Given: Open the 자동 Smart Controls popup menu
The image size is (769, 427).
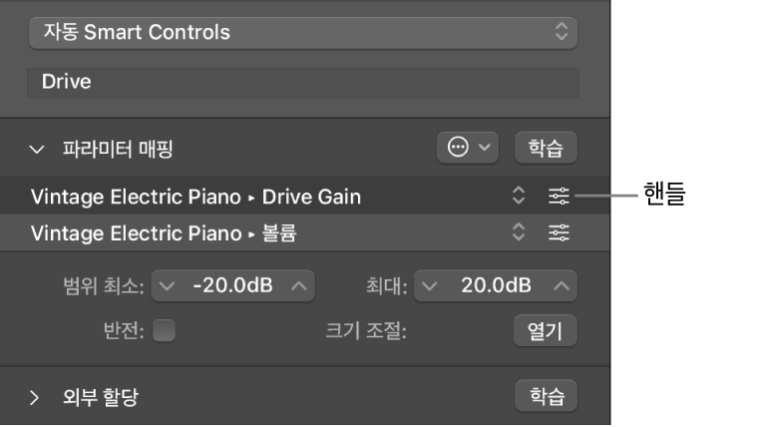Looking at the screenshot, I should pos(303,32).
